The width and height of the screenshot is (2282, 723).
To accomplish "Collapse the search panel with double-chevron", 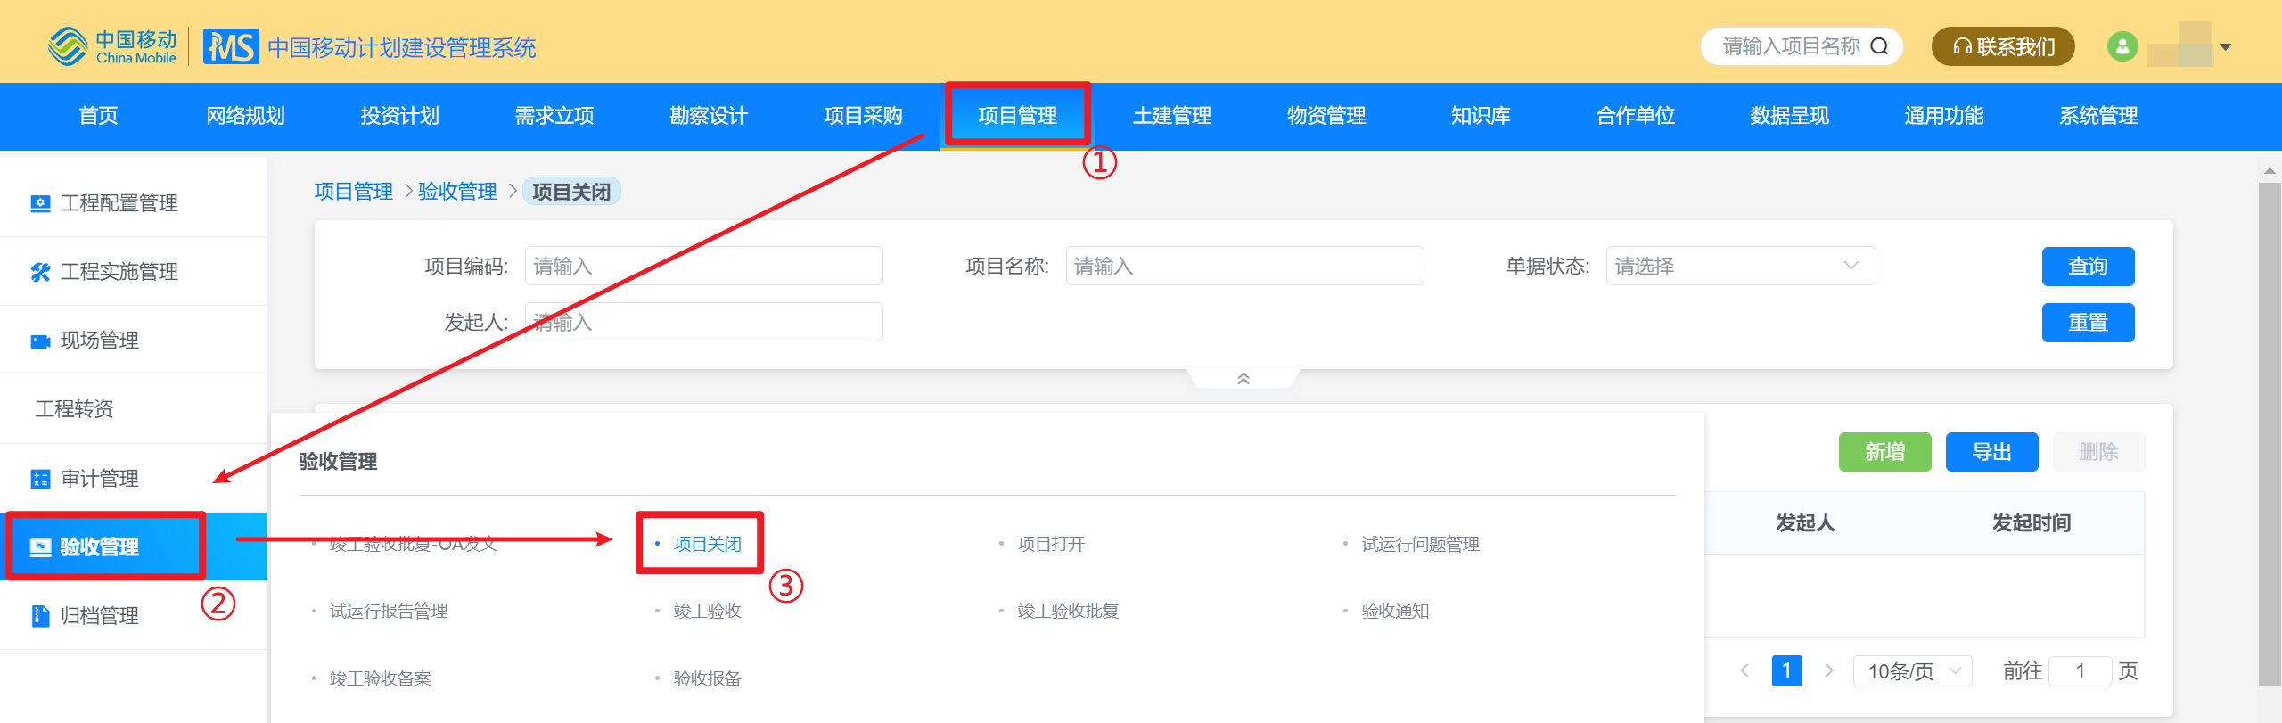I will [1244, 379].
